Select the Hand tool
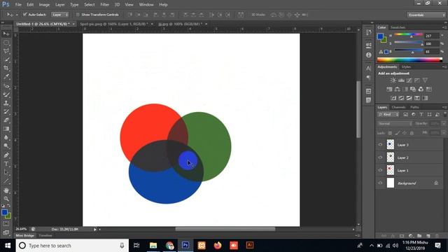Viewport: 448px width, 252px height. [6, 190]
